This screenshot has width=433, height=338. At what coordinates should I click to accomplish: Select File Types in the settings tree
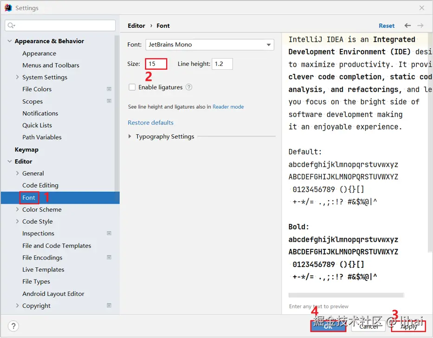(36, 282)
